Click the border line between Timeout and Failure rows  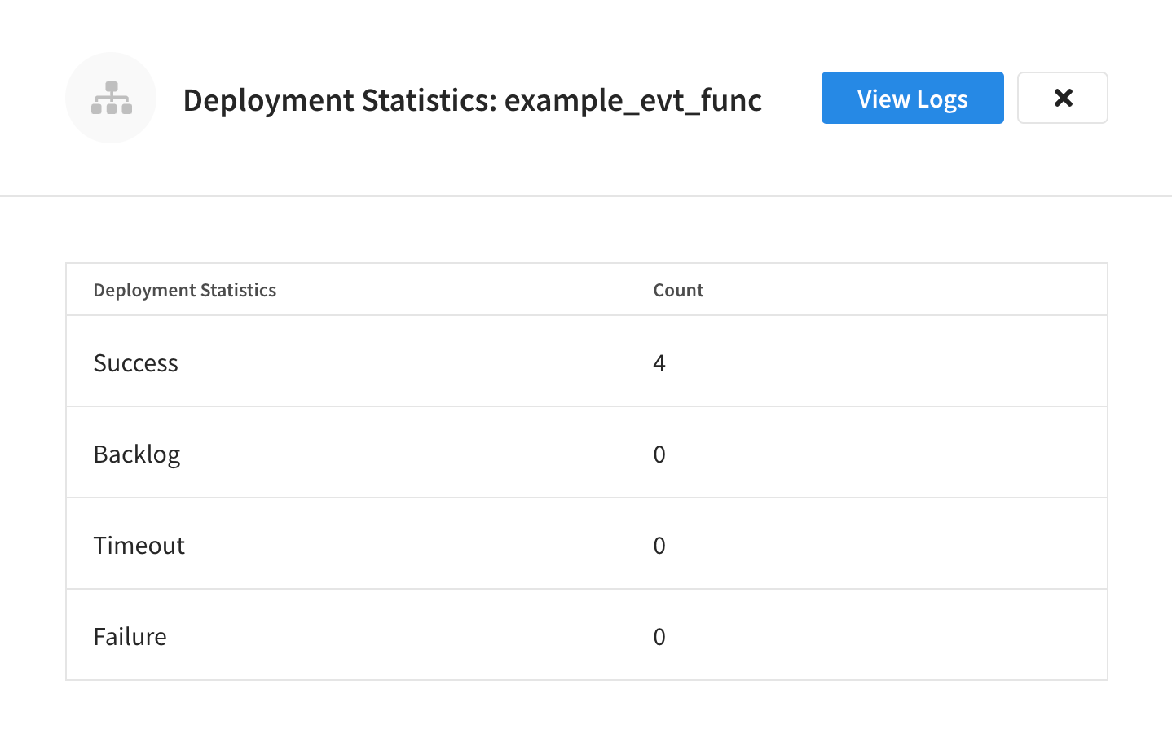coord(586,589)
